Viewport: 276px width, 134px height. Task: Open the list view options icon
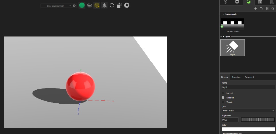267,9
